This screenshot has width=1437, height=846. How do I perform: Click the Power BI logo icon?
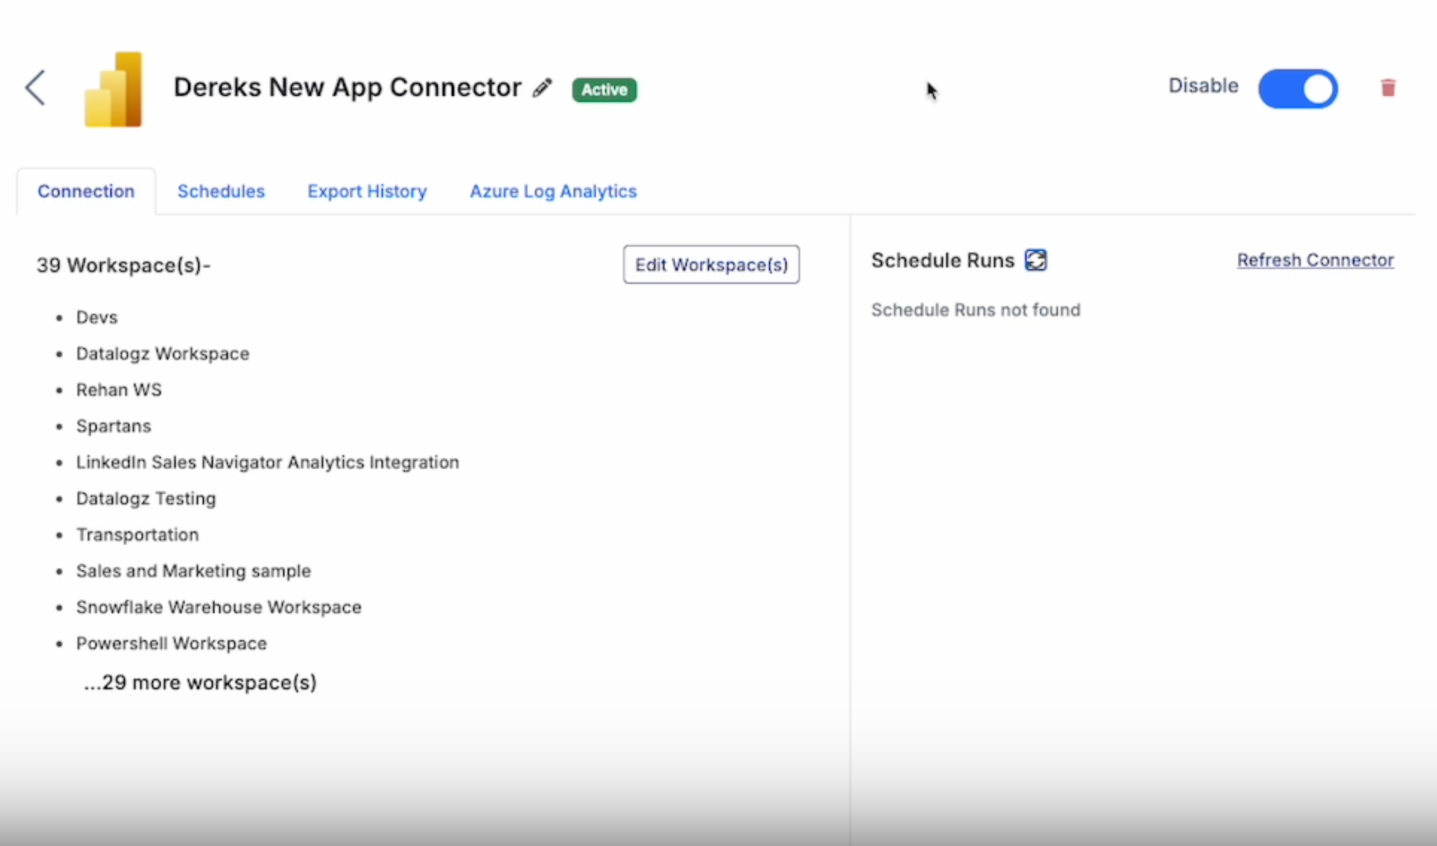point(114,89)
